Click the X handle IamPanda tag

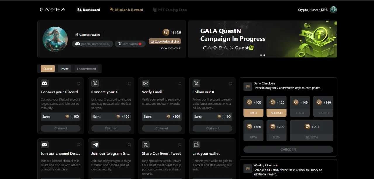(130, 44)
